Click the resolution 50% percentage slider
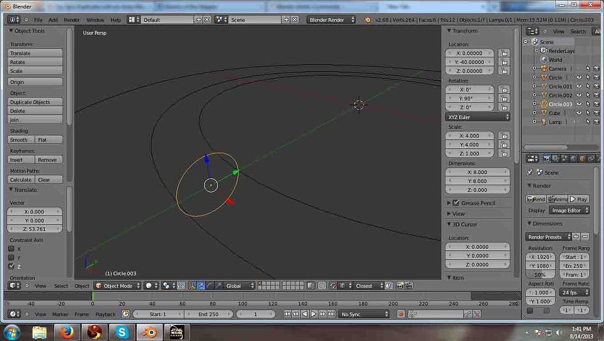The height and width of the screenshot is (341, 604). tap(540, 275)
